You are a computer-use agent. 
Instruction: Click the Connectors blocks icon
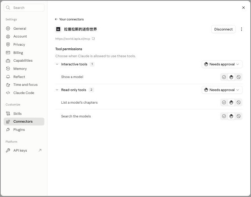pyautogui.click(x=8, y=122)
